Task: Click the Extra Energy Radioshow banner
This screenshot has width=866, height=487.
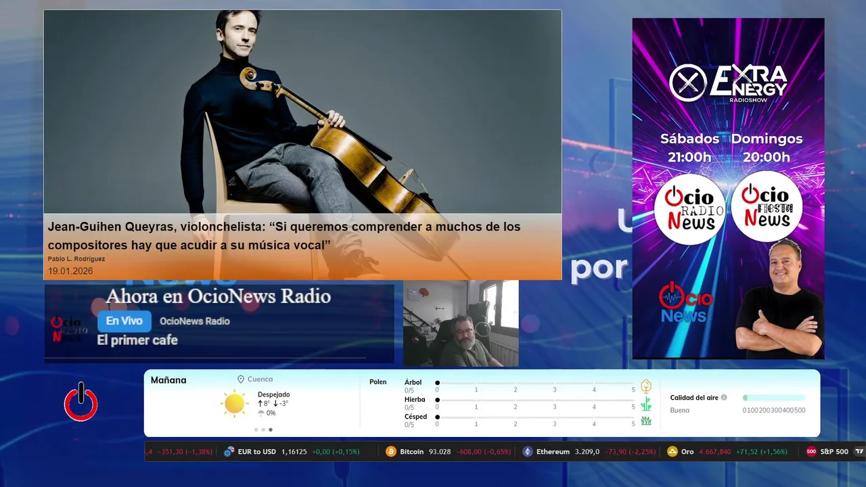Action: [728, 188]
